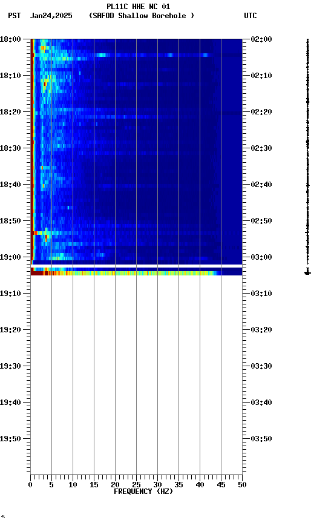This screenshot has width=334, height=523.
Task: Click the 20 Hz frequency axis label
Action: tap(115, 485)
